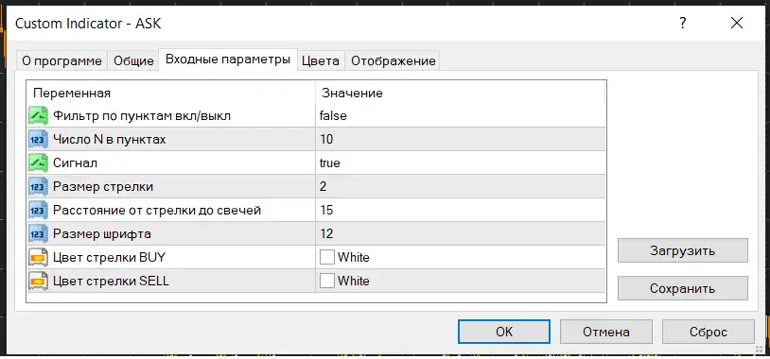
Task: Close the Custom Indicator dialog
Action: [x=737, y=23]
